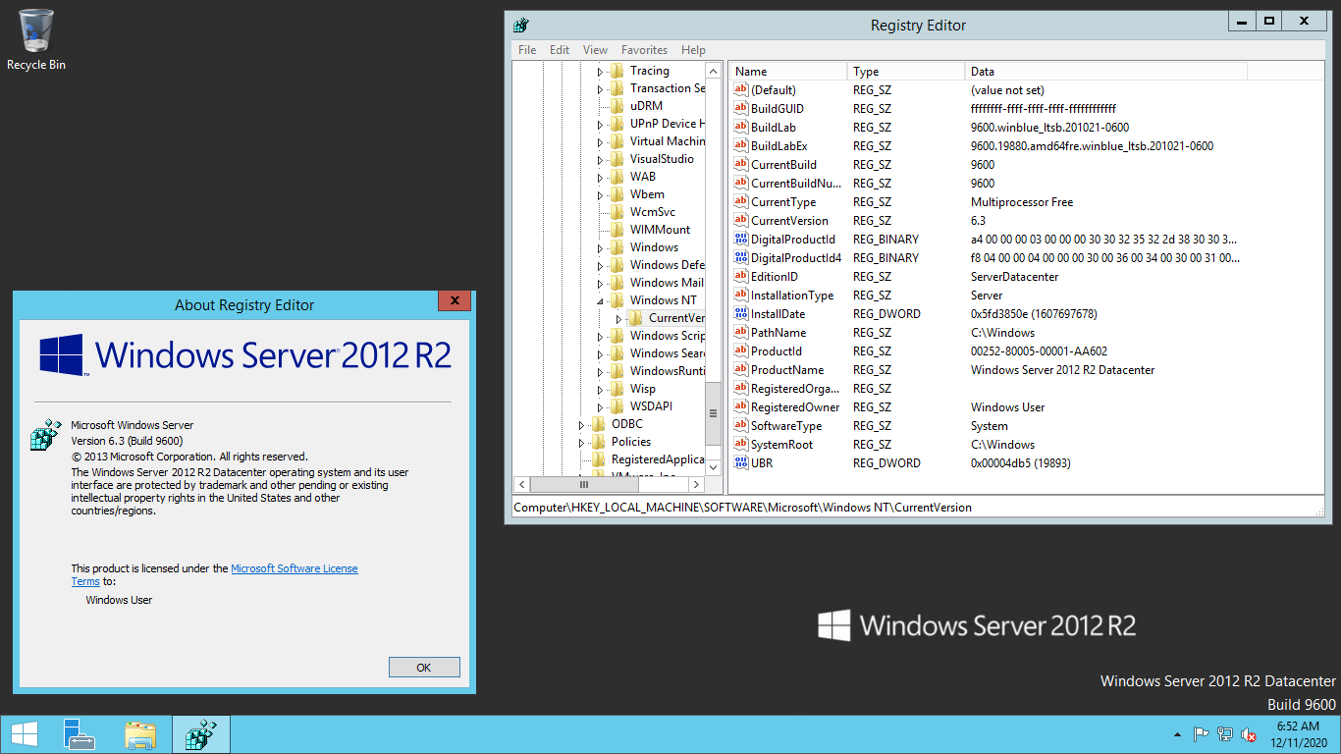Click the muted speaker tray icon

[x=1249, y=734]
